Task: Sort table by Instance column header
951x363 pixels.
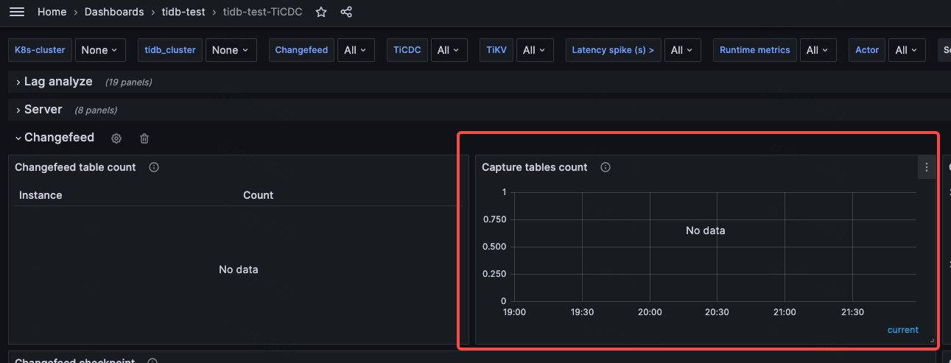Action: pyautogui.click(x=41, y=195)
